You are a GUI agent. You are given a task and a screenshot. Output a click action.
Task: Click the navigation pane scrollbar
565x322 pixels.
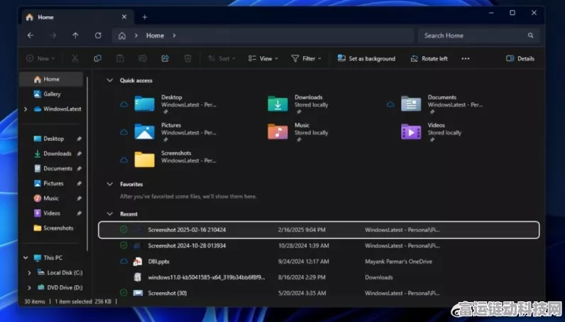[87, 164]
